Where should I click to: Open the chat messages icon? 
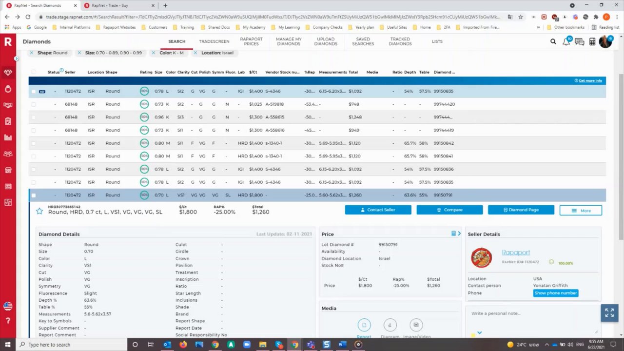pos(580,42)
